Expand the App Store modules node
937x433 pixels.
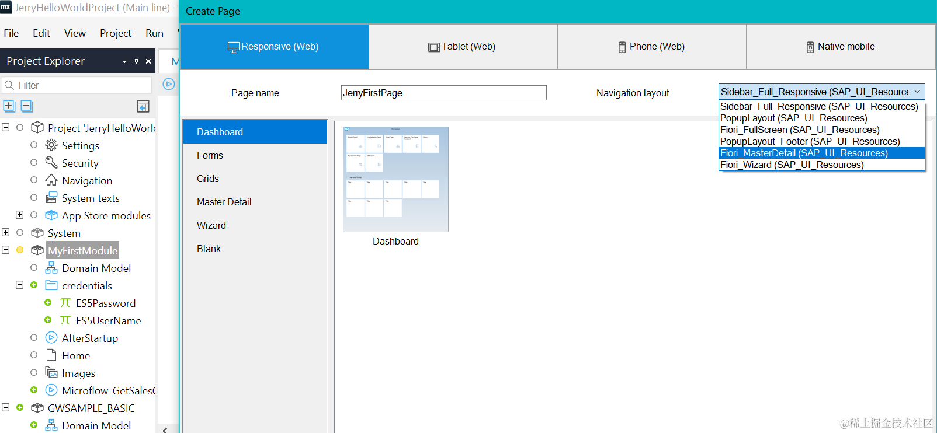19,215
